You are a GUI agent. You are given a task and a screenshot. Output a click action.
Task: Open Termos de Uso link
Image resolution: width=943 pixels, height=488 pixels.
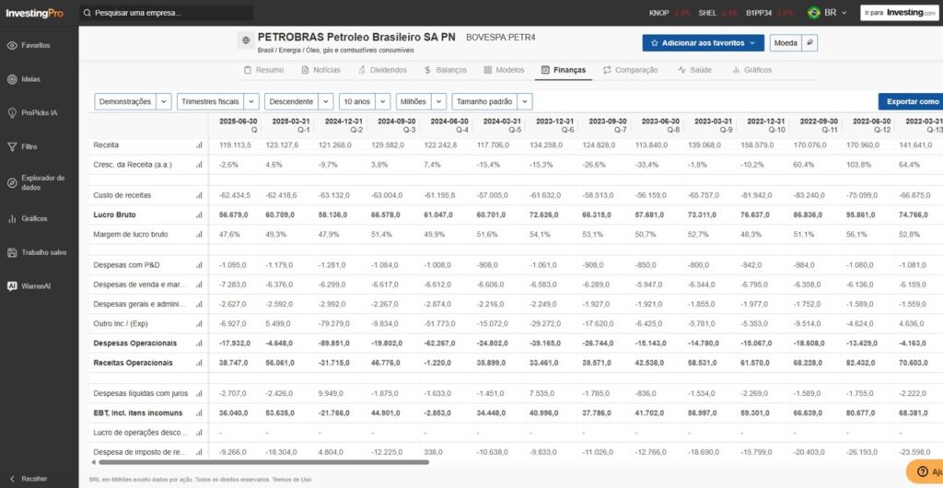292,480
